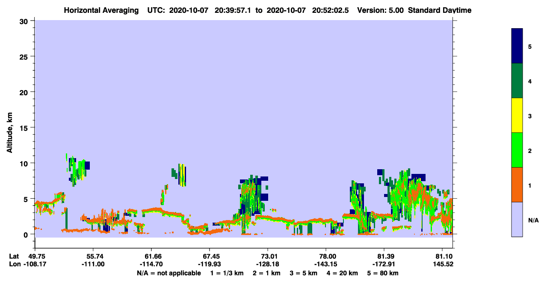Viewport: 556px width, 285px height.
Task: Click the orange level 1 color swatch
Action: click(517, 185)
